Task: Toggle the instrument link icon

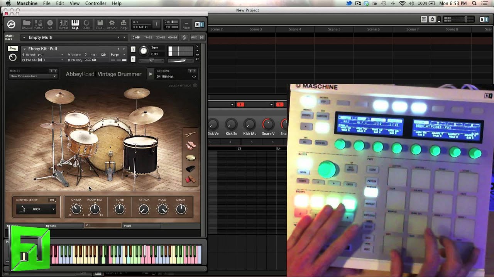Action: (52, 200)
